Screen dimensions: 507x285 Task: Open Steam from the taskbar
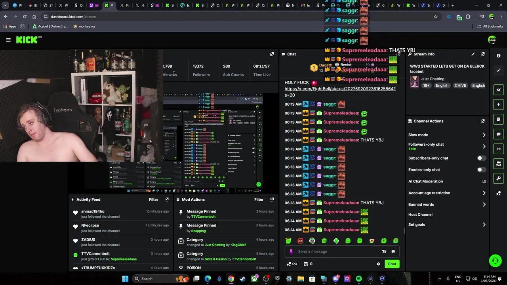(242, 279)
